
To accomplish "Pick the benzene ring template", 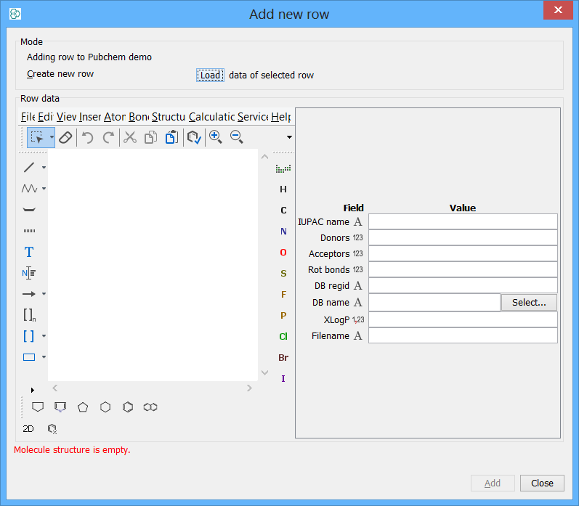I will (x=128, y=407).
